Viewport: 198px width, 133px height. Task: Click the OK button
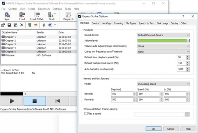(x=153, y=129)
